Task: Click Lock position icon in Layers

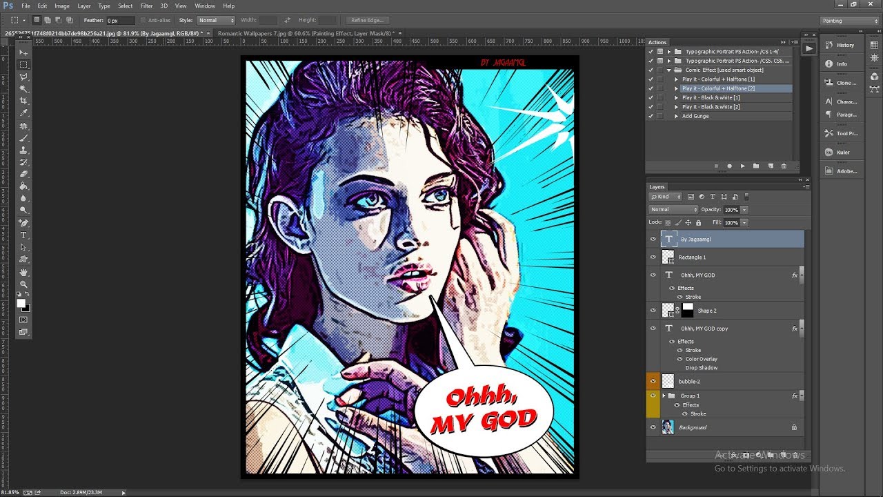Action: (688, 223)
